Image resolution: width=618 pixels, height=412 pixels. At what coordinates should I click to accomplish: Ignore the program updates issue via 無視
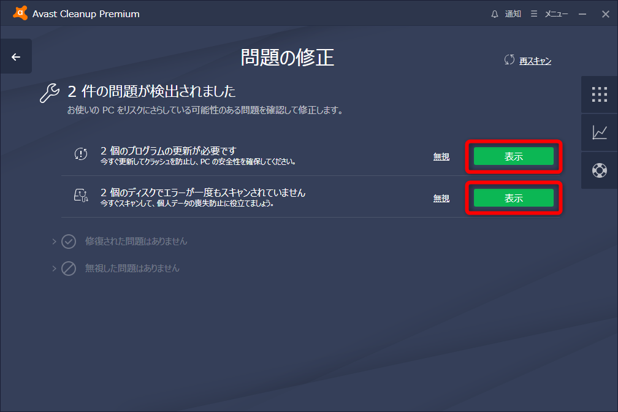pos(441,156)
